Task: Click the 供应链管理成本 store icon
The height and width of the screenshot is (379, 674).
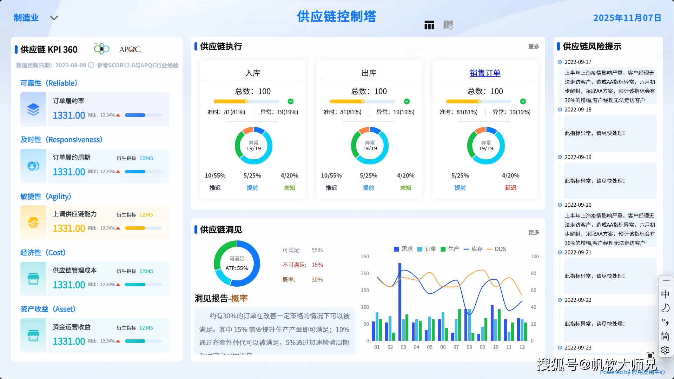Action: (x=33, y=279)
